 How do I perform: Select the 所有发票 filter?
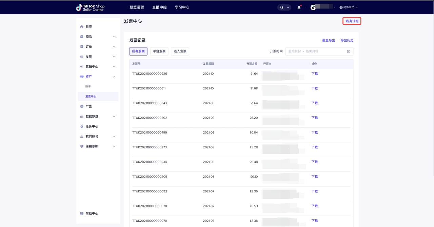[138, 51]
